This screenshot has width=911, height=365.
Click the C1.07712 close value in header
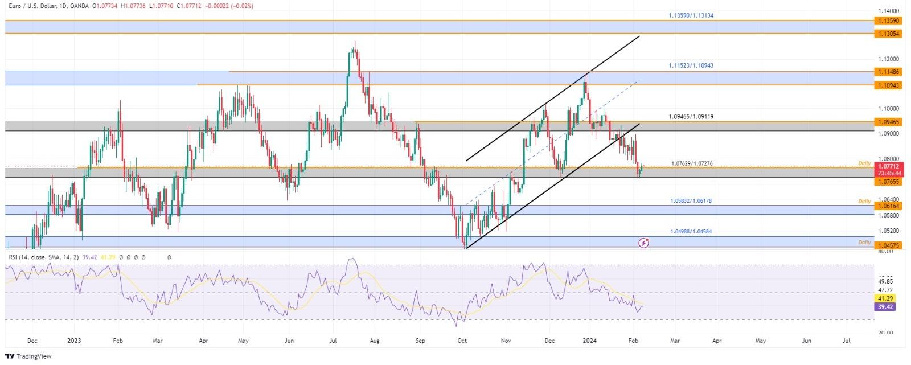[x=188, y=6]
